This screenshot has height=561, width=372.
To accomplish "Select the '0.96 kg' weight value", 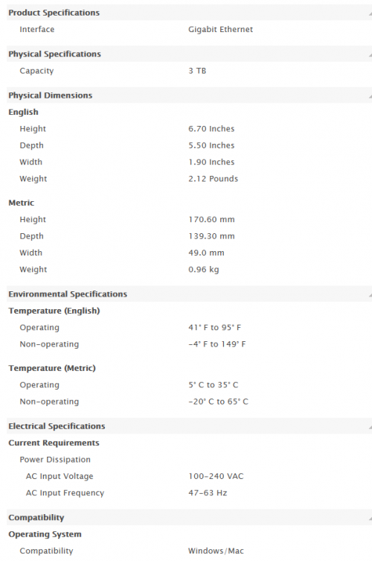I will click(204, 270).
